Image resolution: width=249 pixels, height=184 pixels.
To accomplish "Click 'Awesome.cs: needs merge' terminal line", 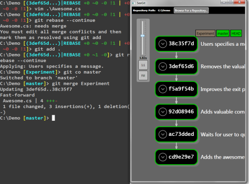I will point(33,26).
